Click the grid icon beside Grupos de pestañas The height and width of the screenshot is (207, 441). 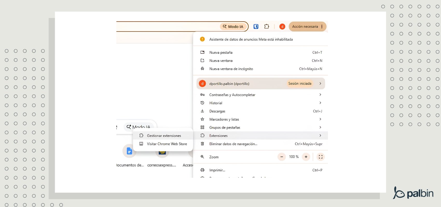pyautogui.click(x=202, y=127)
